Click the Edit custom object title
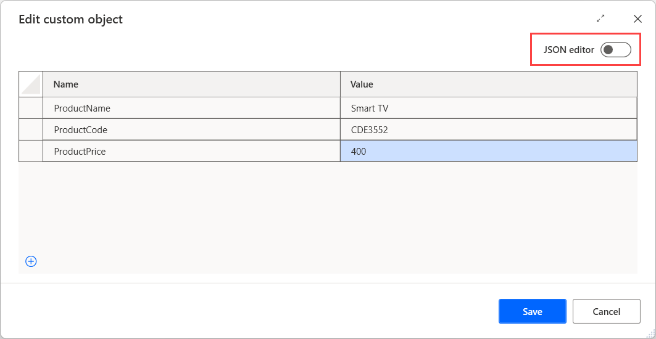This screenshot has width=656, height=339. point(70,19)
